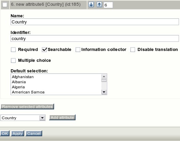
Task: Enable the Information collector checkbox
Action: click(x=78, y=50)
